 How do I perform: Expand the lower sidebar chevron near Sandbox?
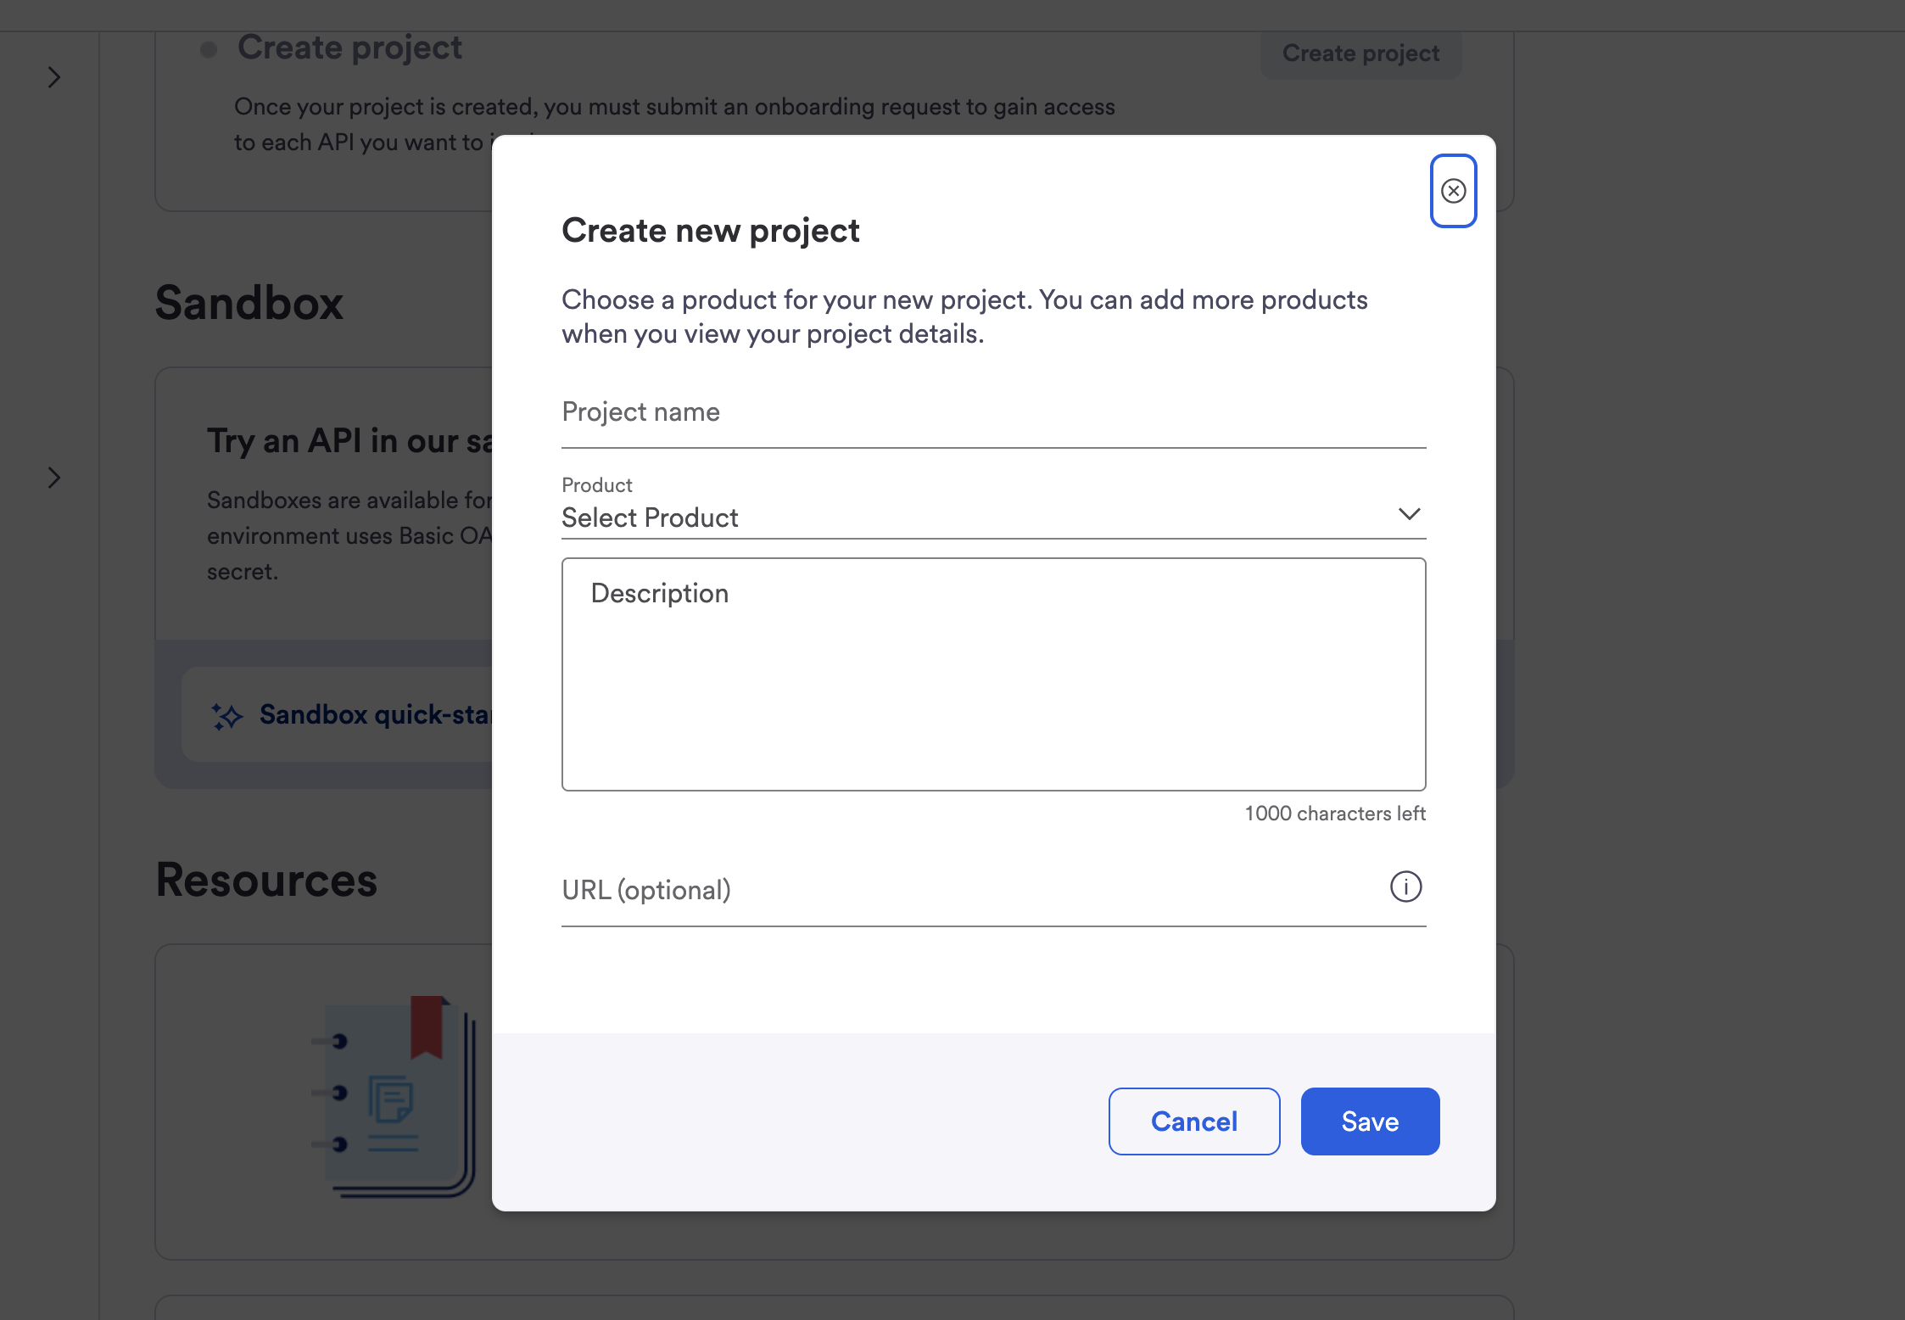tap(54, 478)
